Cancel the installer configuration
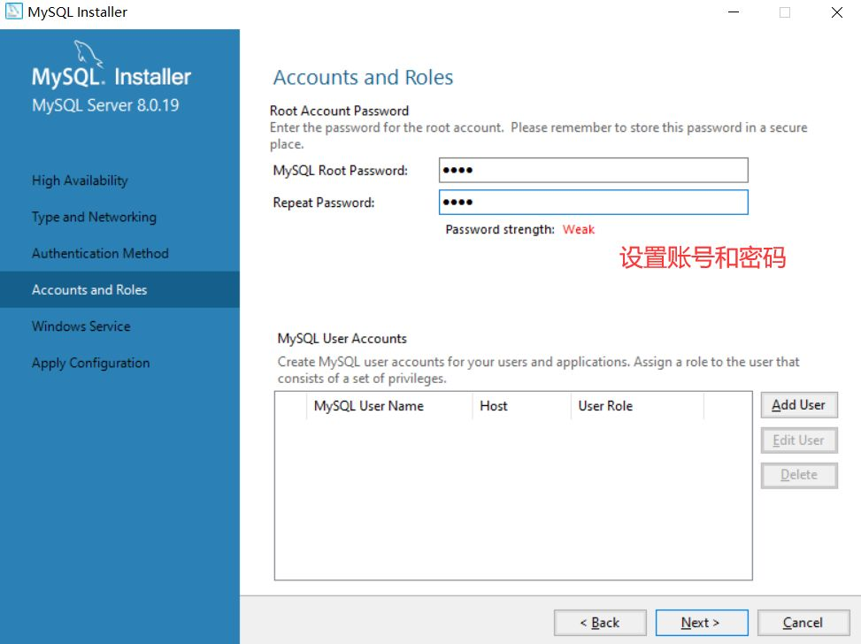This screenshot has width=861, height=644. [803, 623]
